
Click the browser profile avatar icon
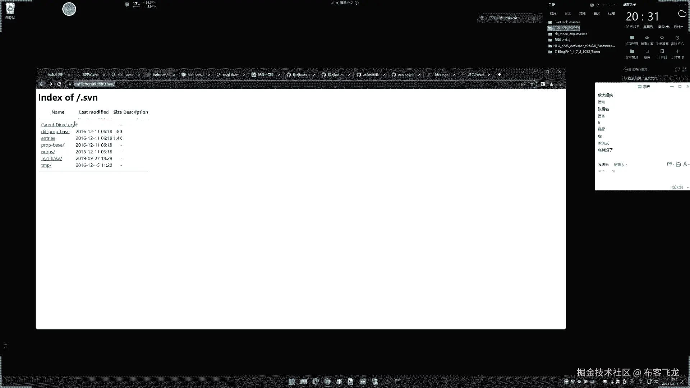pyautogui.click(x=551, y=84)
